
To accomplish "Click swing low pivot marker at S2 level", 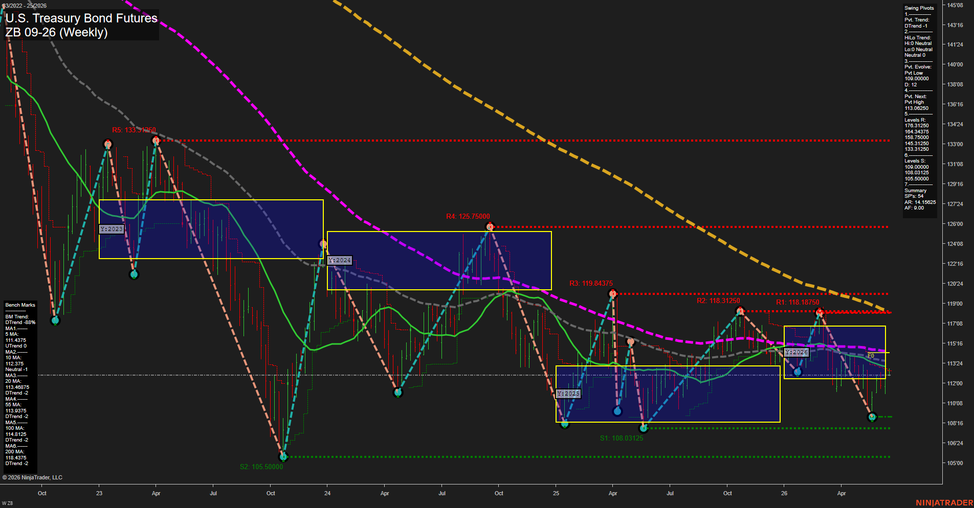I will 283,456.
